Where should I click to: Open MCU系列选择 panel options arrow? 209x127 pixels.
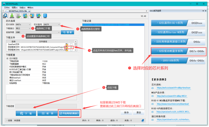click(x=203, y=11)
